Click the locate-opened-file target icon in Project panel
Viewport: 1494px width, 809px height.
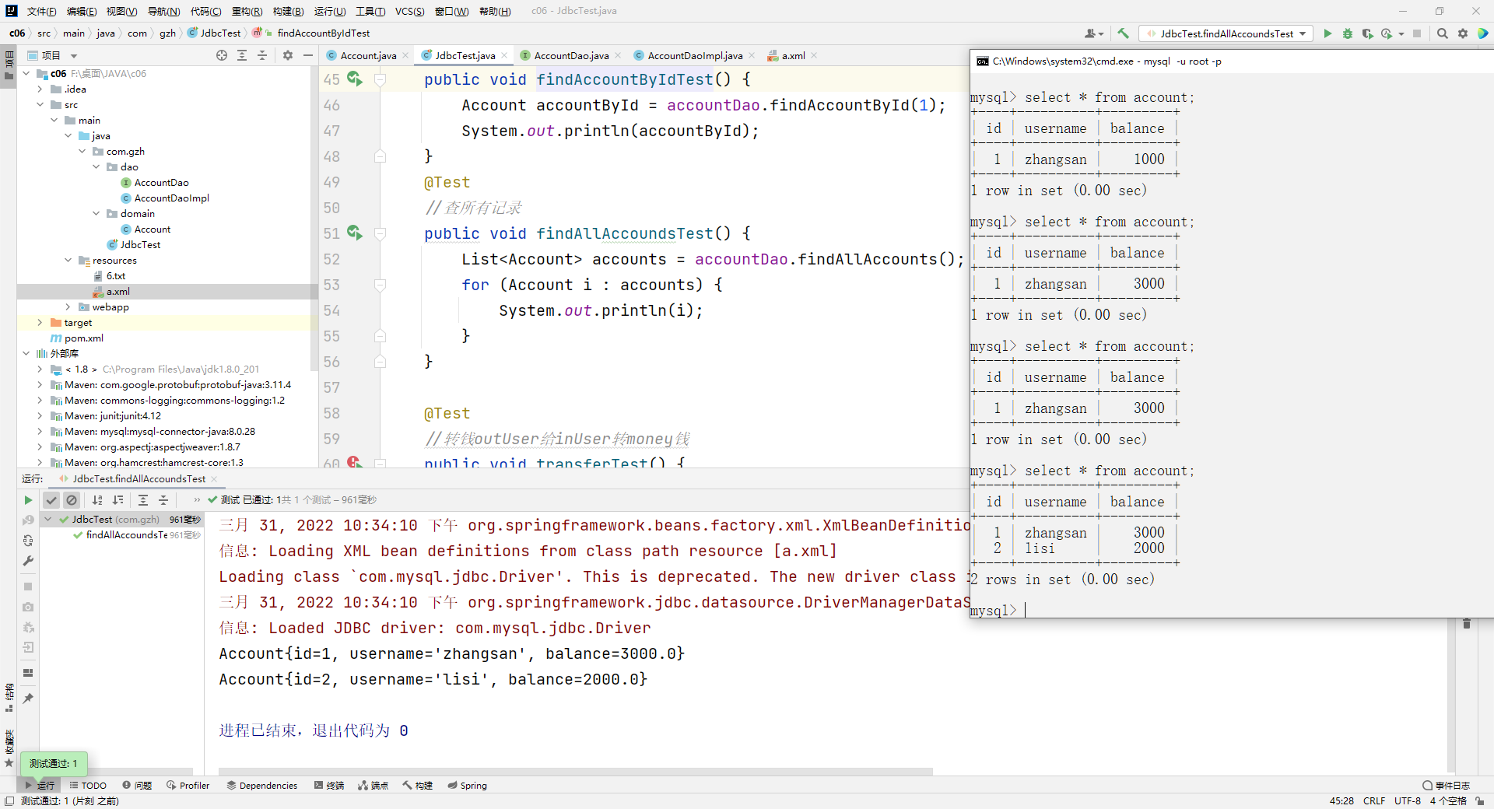point(222,55)
